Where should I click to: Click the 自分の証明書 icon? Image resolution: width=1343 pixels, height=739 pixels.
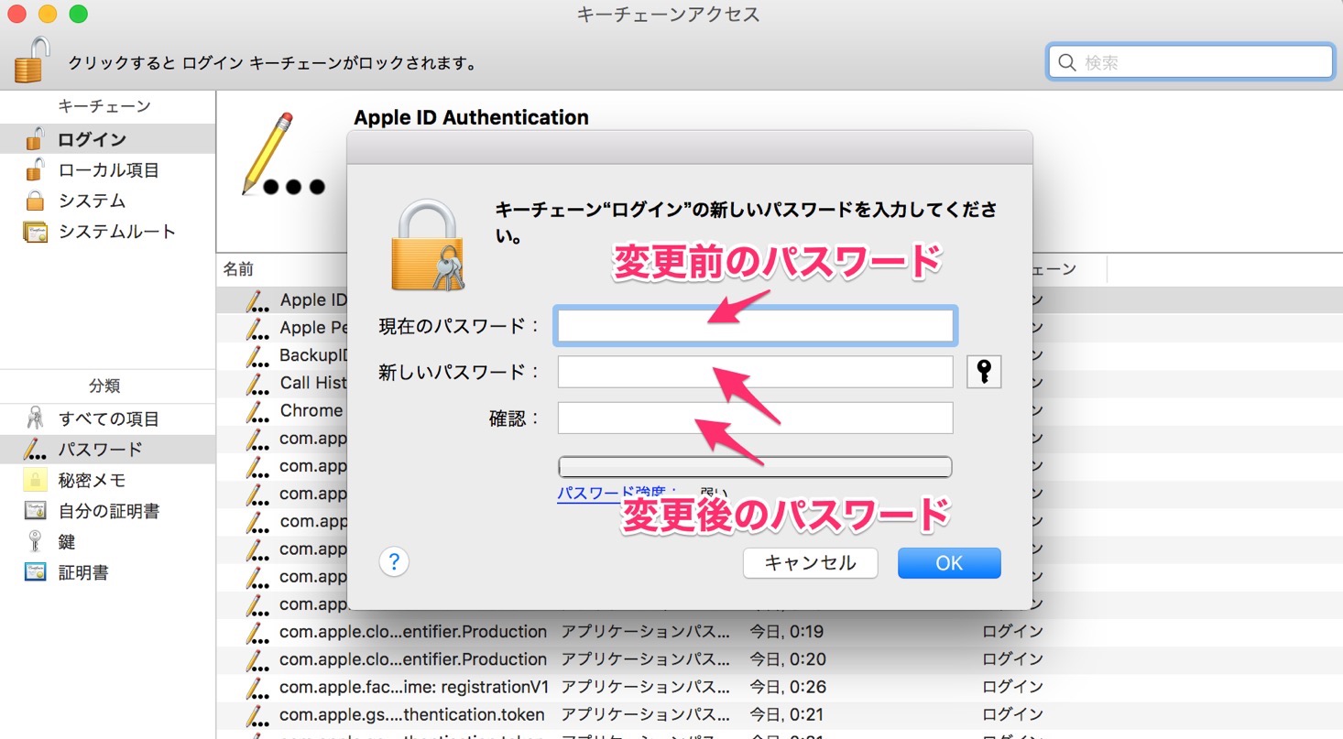(35, 511)
